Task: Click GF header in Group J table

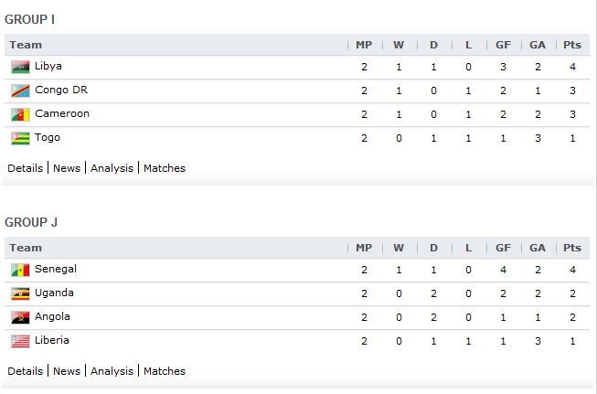Action: (504, 248)
